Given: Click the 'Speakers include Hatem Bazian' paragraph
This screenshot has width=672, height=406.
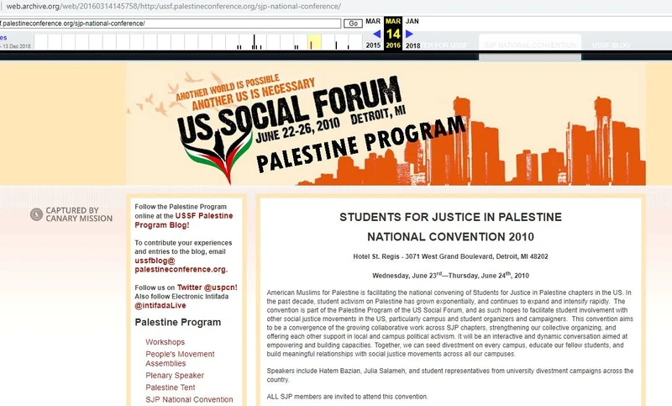Looking at the screenshot, I should coord(450,375).
